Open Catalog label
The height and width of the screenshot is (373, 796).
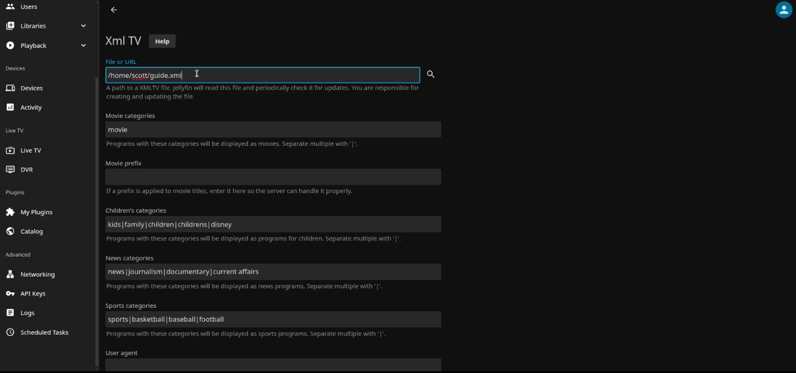pyautogui.click(x=32, y=232)
